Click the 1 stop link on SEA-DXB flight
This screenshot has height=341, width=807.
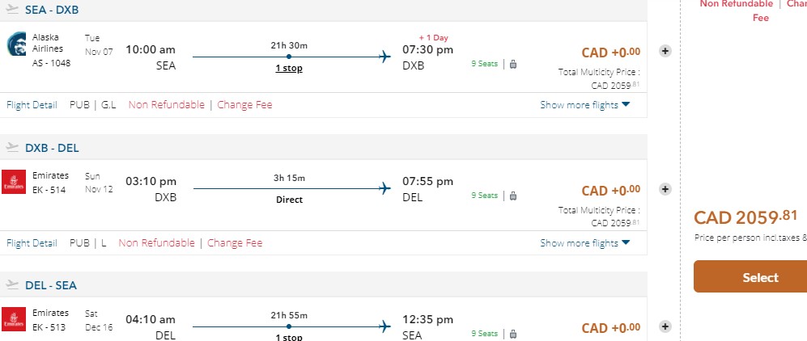(x=289, y=69)
